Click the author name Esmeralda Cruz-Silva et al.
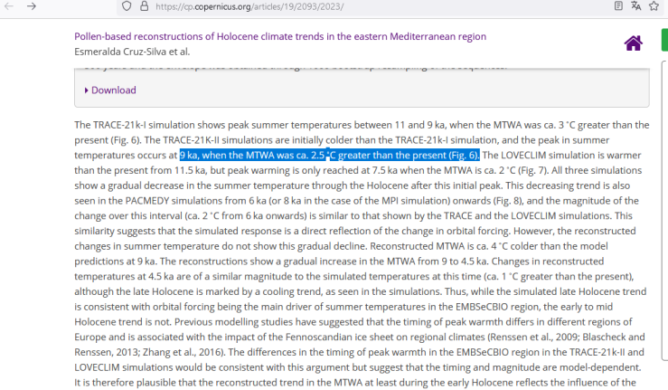The width and height of the screenshot is (668, 390). pyautogui.click(x=132, y=52)
